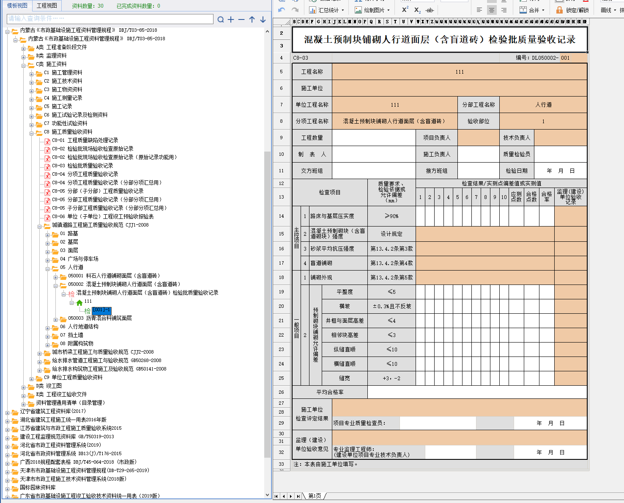The image size is (624, 503).
Task: Click the 平整度 row label
Action: click(x=345, y=292)
